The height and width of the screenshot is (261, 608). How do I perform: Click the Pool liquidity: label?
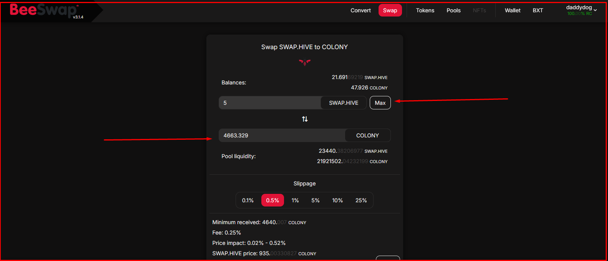coord(239,156)
